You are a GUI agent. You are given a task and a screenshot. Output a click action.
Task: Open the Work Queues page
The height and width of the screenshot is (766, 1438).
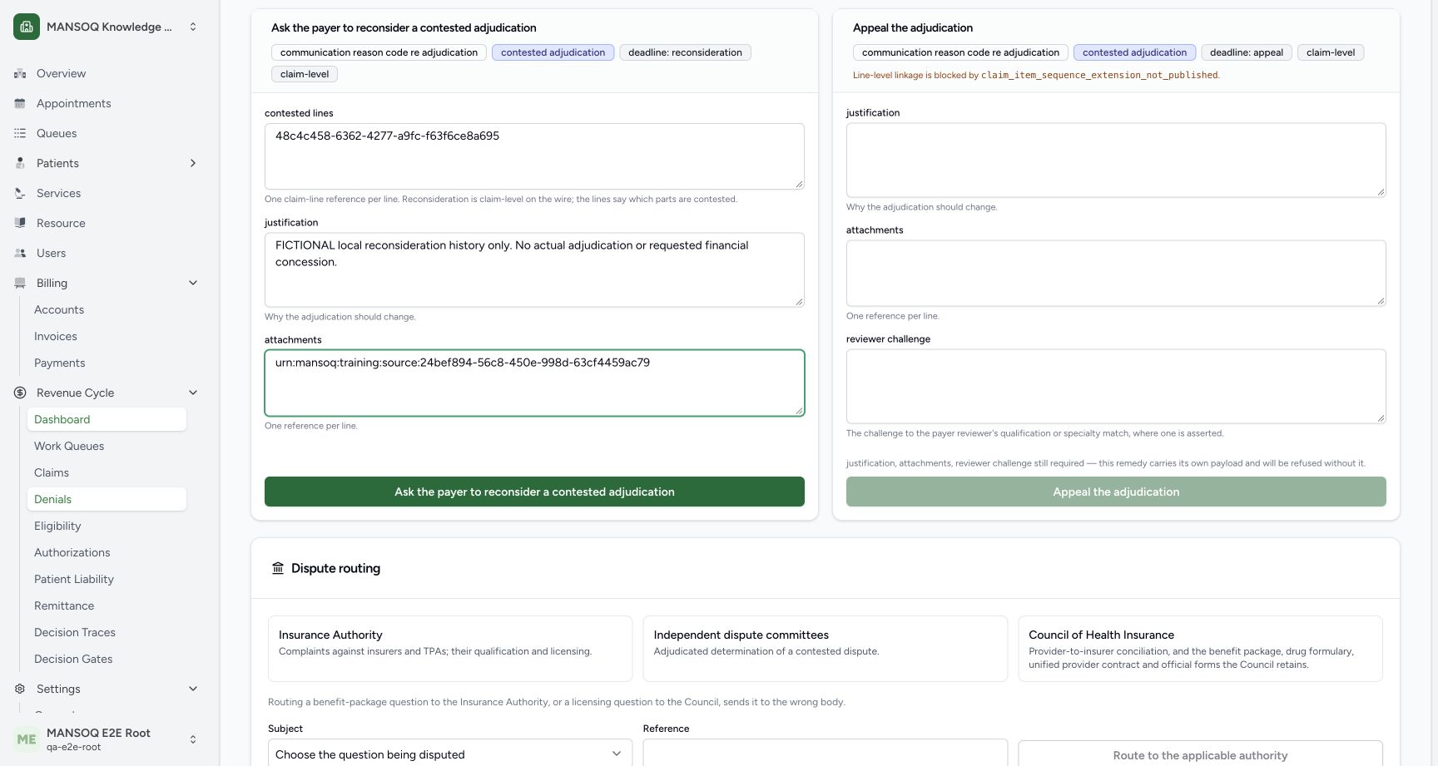point(107,446)
